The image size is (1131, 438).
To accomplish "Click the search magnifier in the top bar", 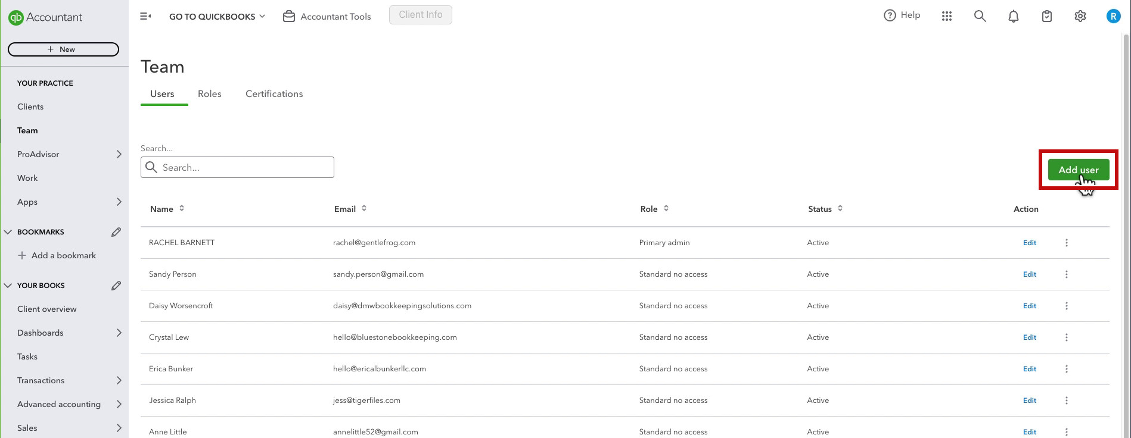I will tap(980, 16).
